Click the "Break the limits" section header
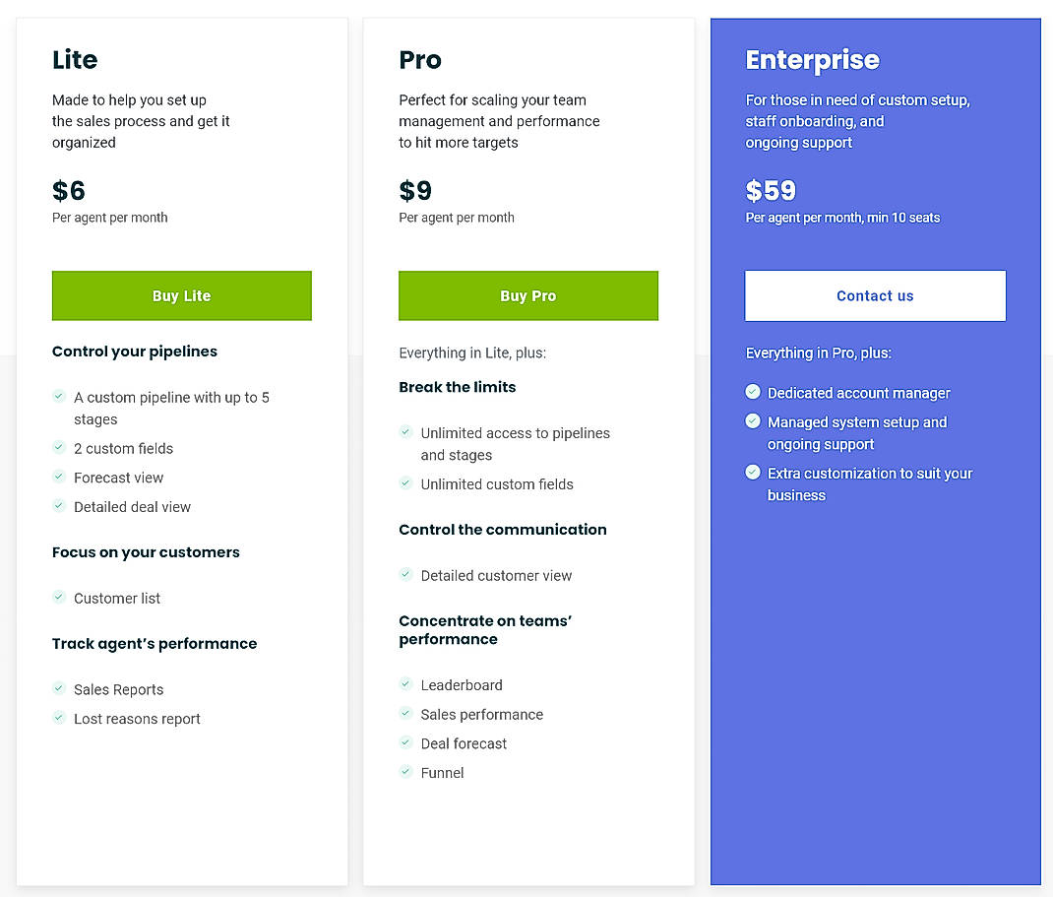This screenshot has width=1053, height=897. 458,387
